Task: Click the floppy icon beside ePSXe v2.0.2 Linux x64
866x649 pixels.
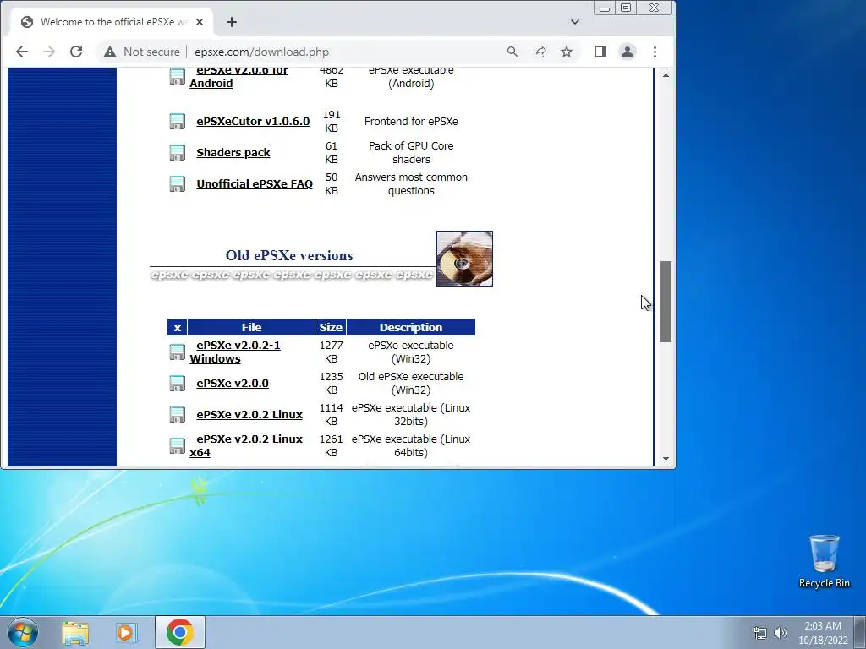Action: click(178, 446)
